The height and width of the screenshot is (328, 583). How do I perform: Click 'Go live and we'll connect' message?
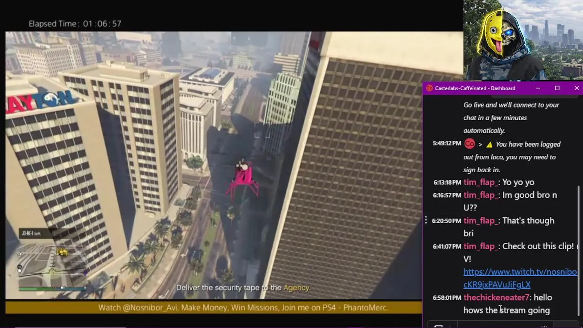click(x=511, y=118)
